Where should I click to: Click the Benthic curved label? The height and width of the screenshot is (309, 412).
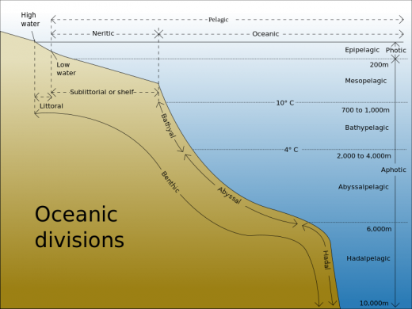[170, 182]
